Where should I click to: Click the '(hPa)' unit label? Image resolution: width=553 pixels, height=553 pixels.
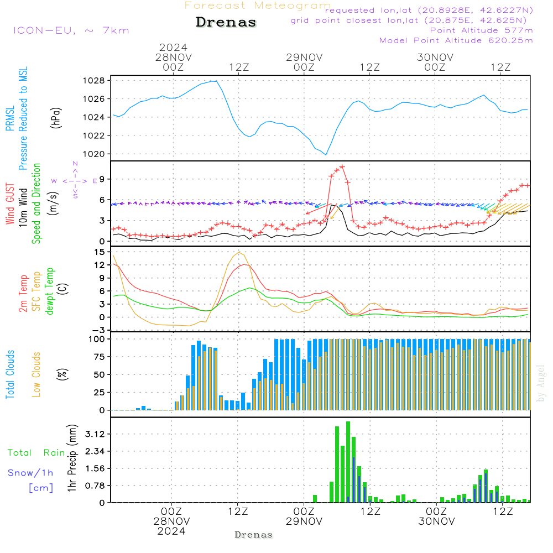click(56, 118)
